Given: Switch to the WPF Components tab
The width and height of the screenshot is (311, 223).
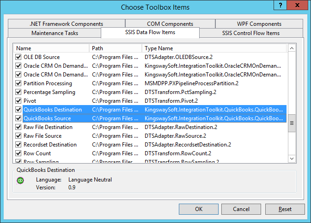Looking at the screenshot, I should pos(259,23).
